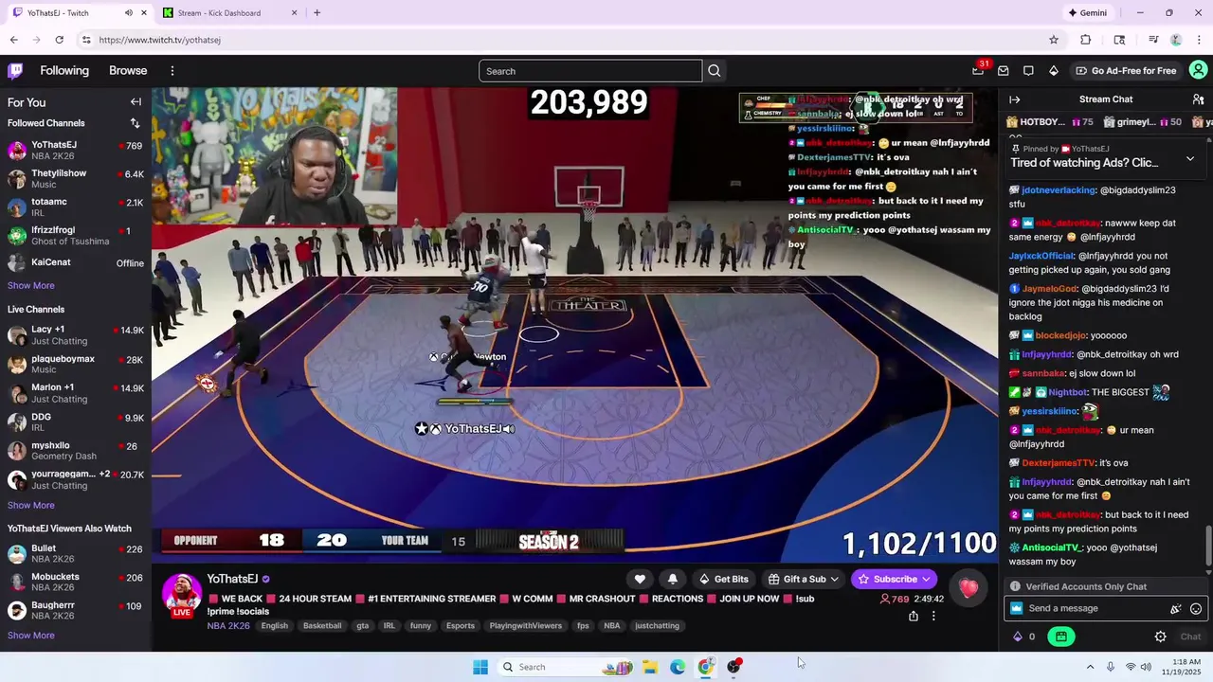The image size is (1213, 682).
Task: Collapse the For You sidebar
Action: (136, 102)
